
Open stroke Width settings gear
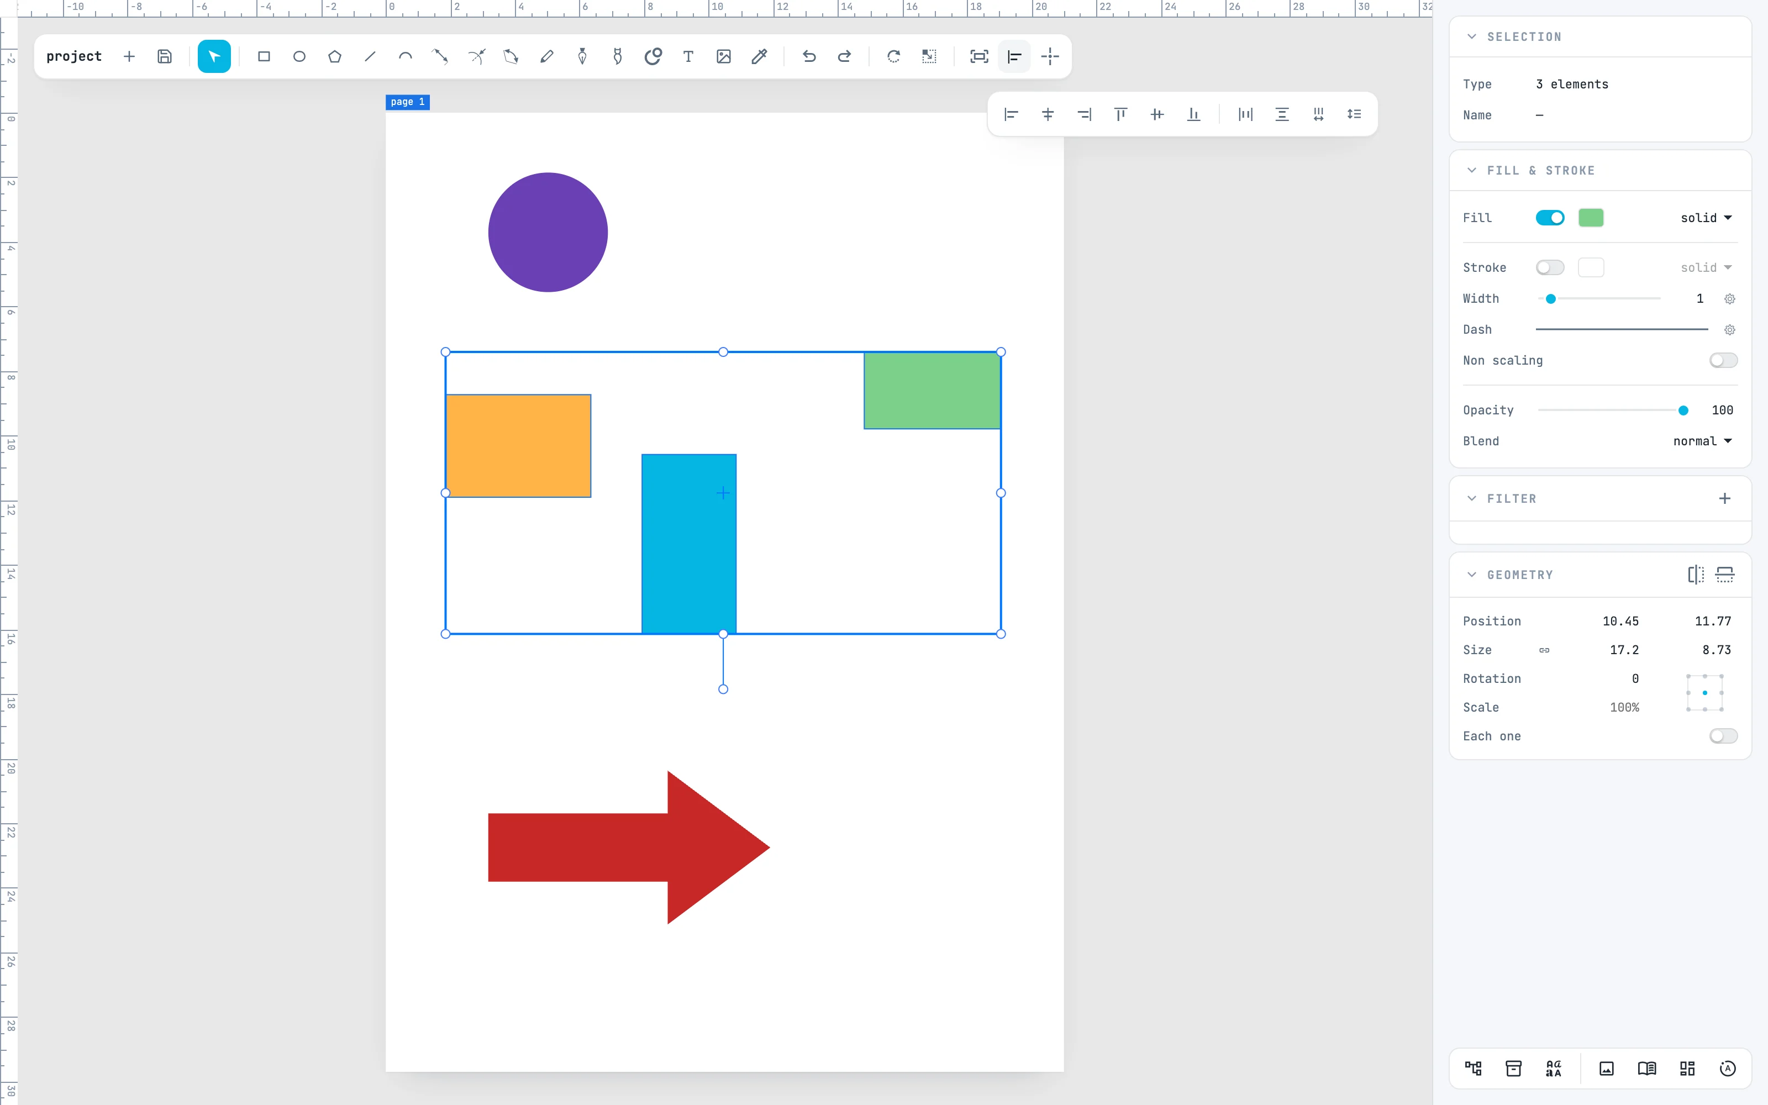1729,299
